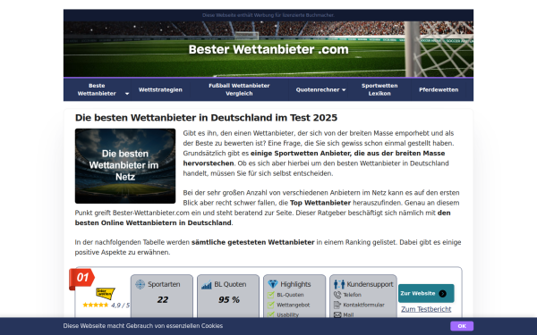Image resolution: width=537 pixels, height=335 pixels.
Task: Click the Zur Website button
Action: (426, 293)
